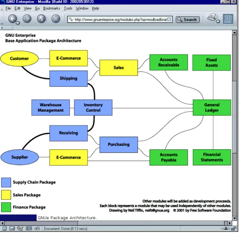The height and width of the screenshot is (234, 239).
Task: Collapse the navigation toolbar using its grippy
Action: point(2,24)
